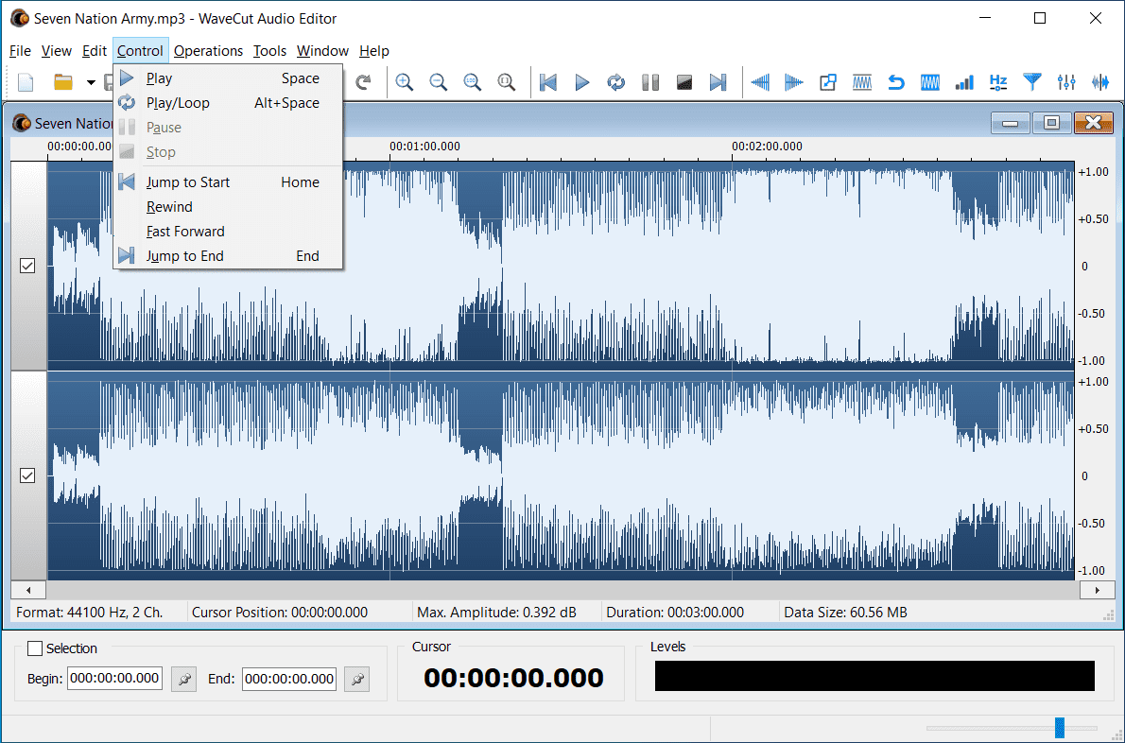Click the fade in toolbar icon
Viewport: 1125px width, 743px height.
pyautogui.click(x=760, y=82)
